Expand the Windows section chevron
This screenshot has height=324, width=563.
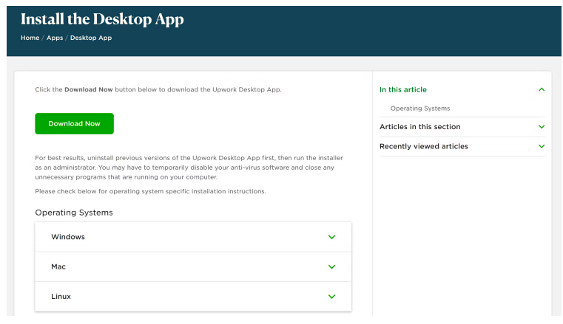click(331, 237)
